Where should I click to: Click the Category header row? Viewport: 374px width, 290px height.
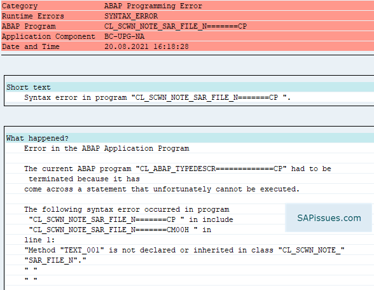click(x=188, y=6)
